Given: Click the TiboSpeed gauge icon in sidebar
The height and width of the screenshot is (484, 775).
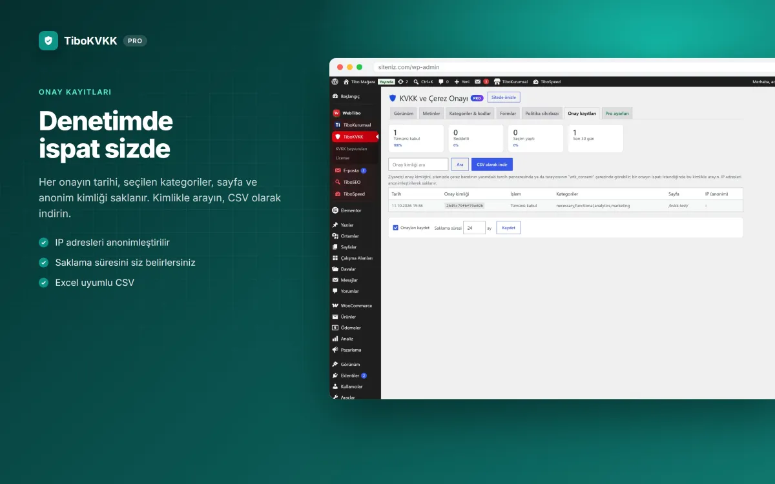Looking at the screenshot, I should [x=338, y=194].
